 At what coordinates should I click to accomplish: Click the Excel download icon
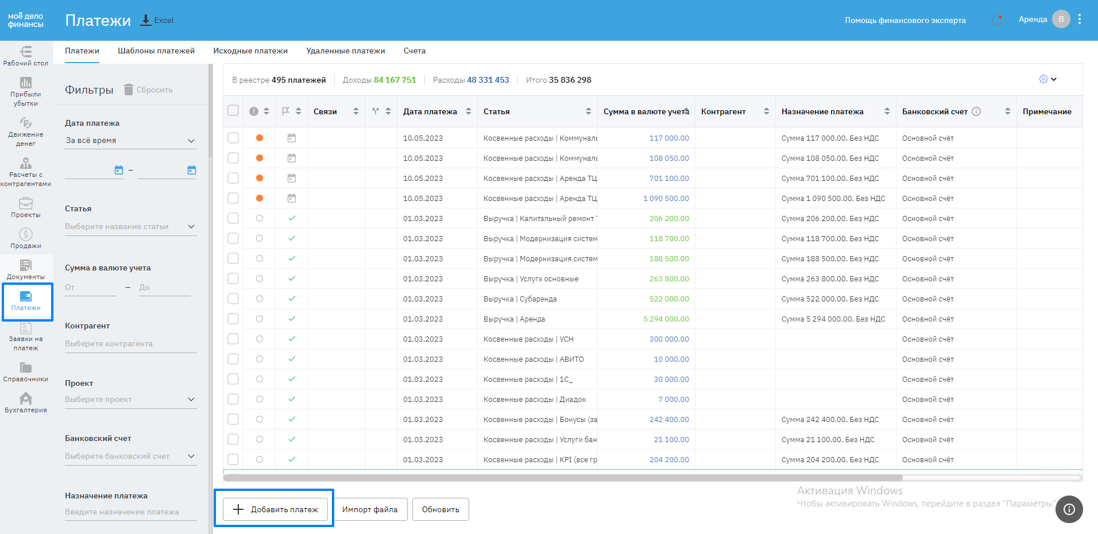point(146,20)
